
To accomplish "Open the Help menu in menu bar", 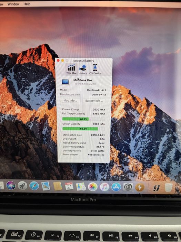I will pos(27,4).
